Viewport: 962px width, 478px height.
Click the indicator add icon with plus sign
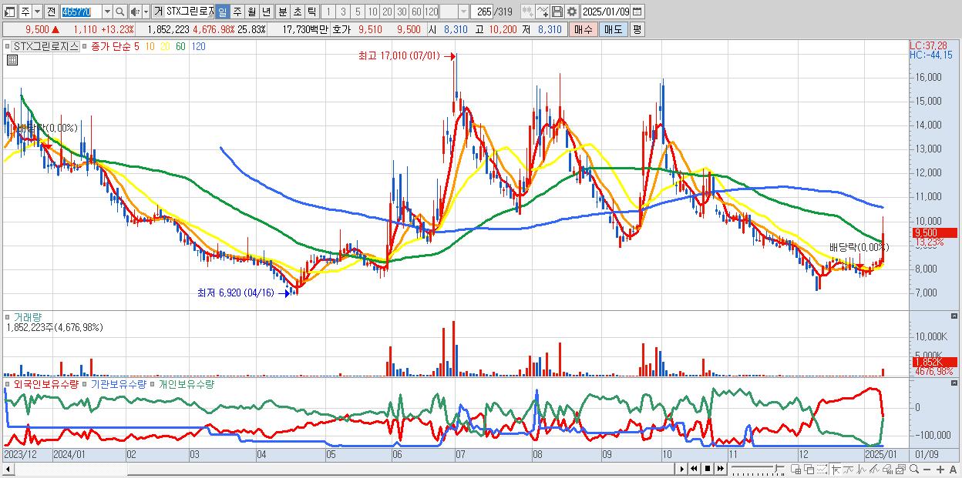tap(528, 12)
